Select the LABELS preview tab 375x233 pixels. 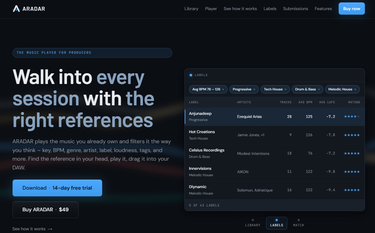[277, 223]
